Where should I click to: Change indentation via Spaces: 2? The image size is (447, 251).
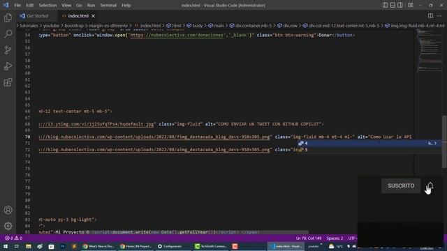click(x=335, y=238)
